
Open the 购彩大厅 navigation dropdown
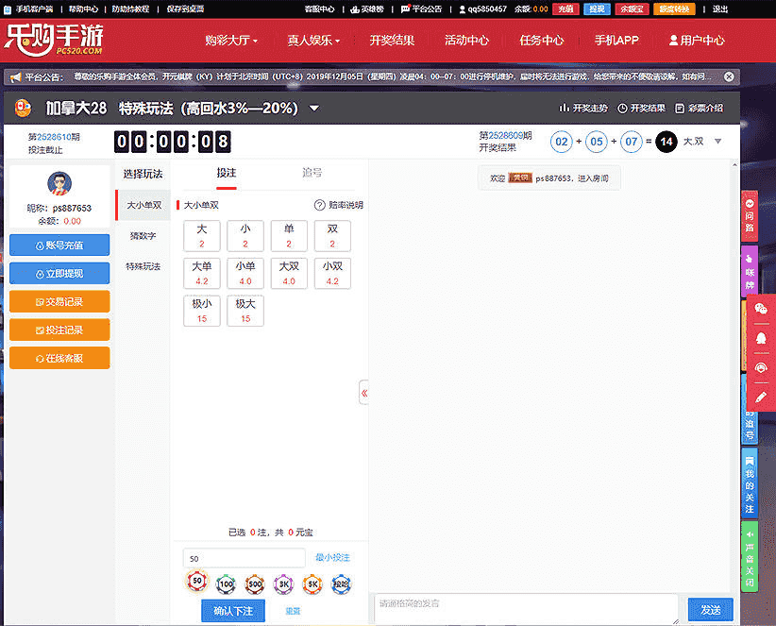tap(231, 41)
